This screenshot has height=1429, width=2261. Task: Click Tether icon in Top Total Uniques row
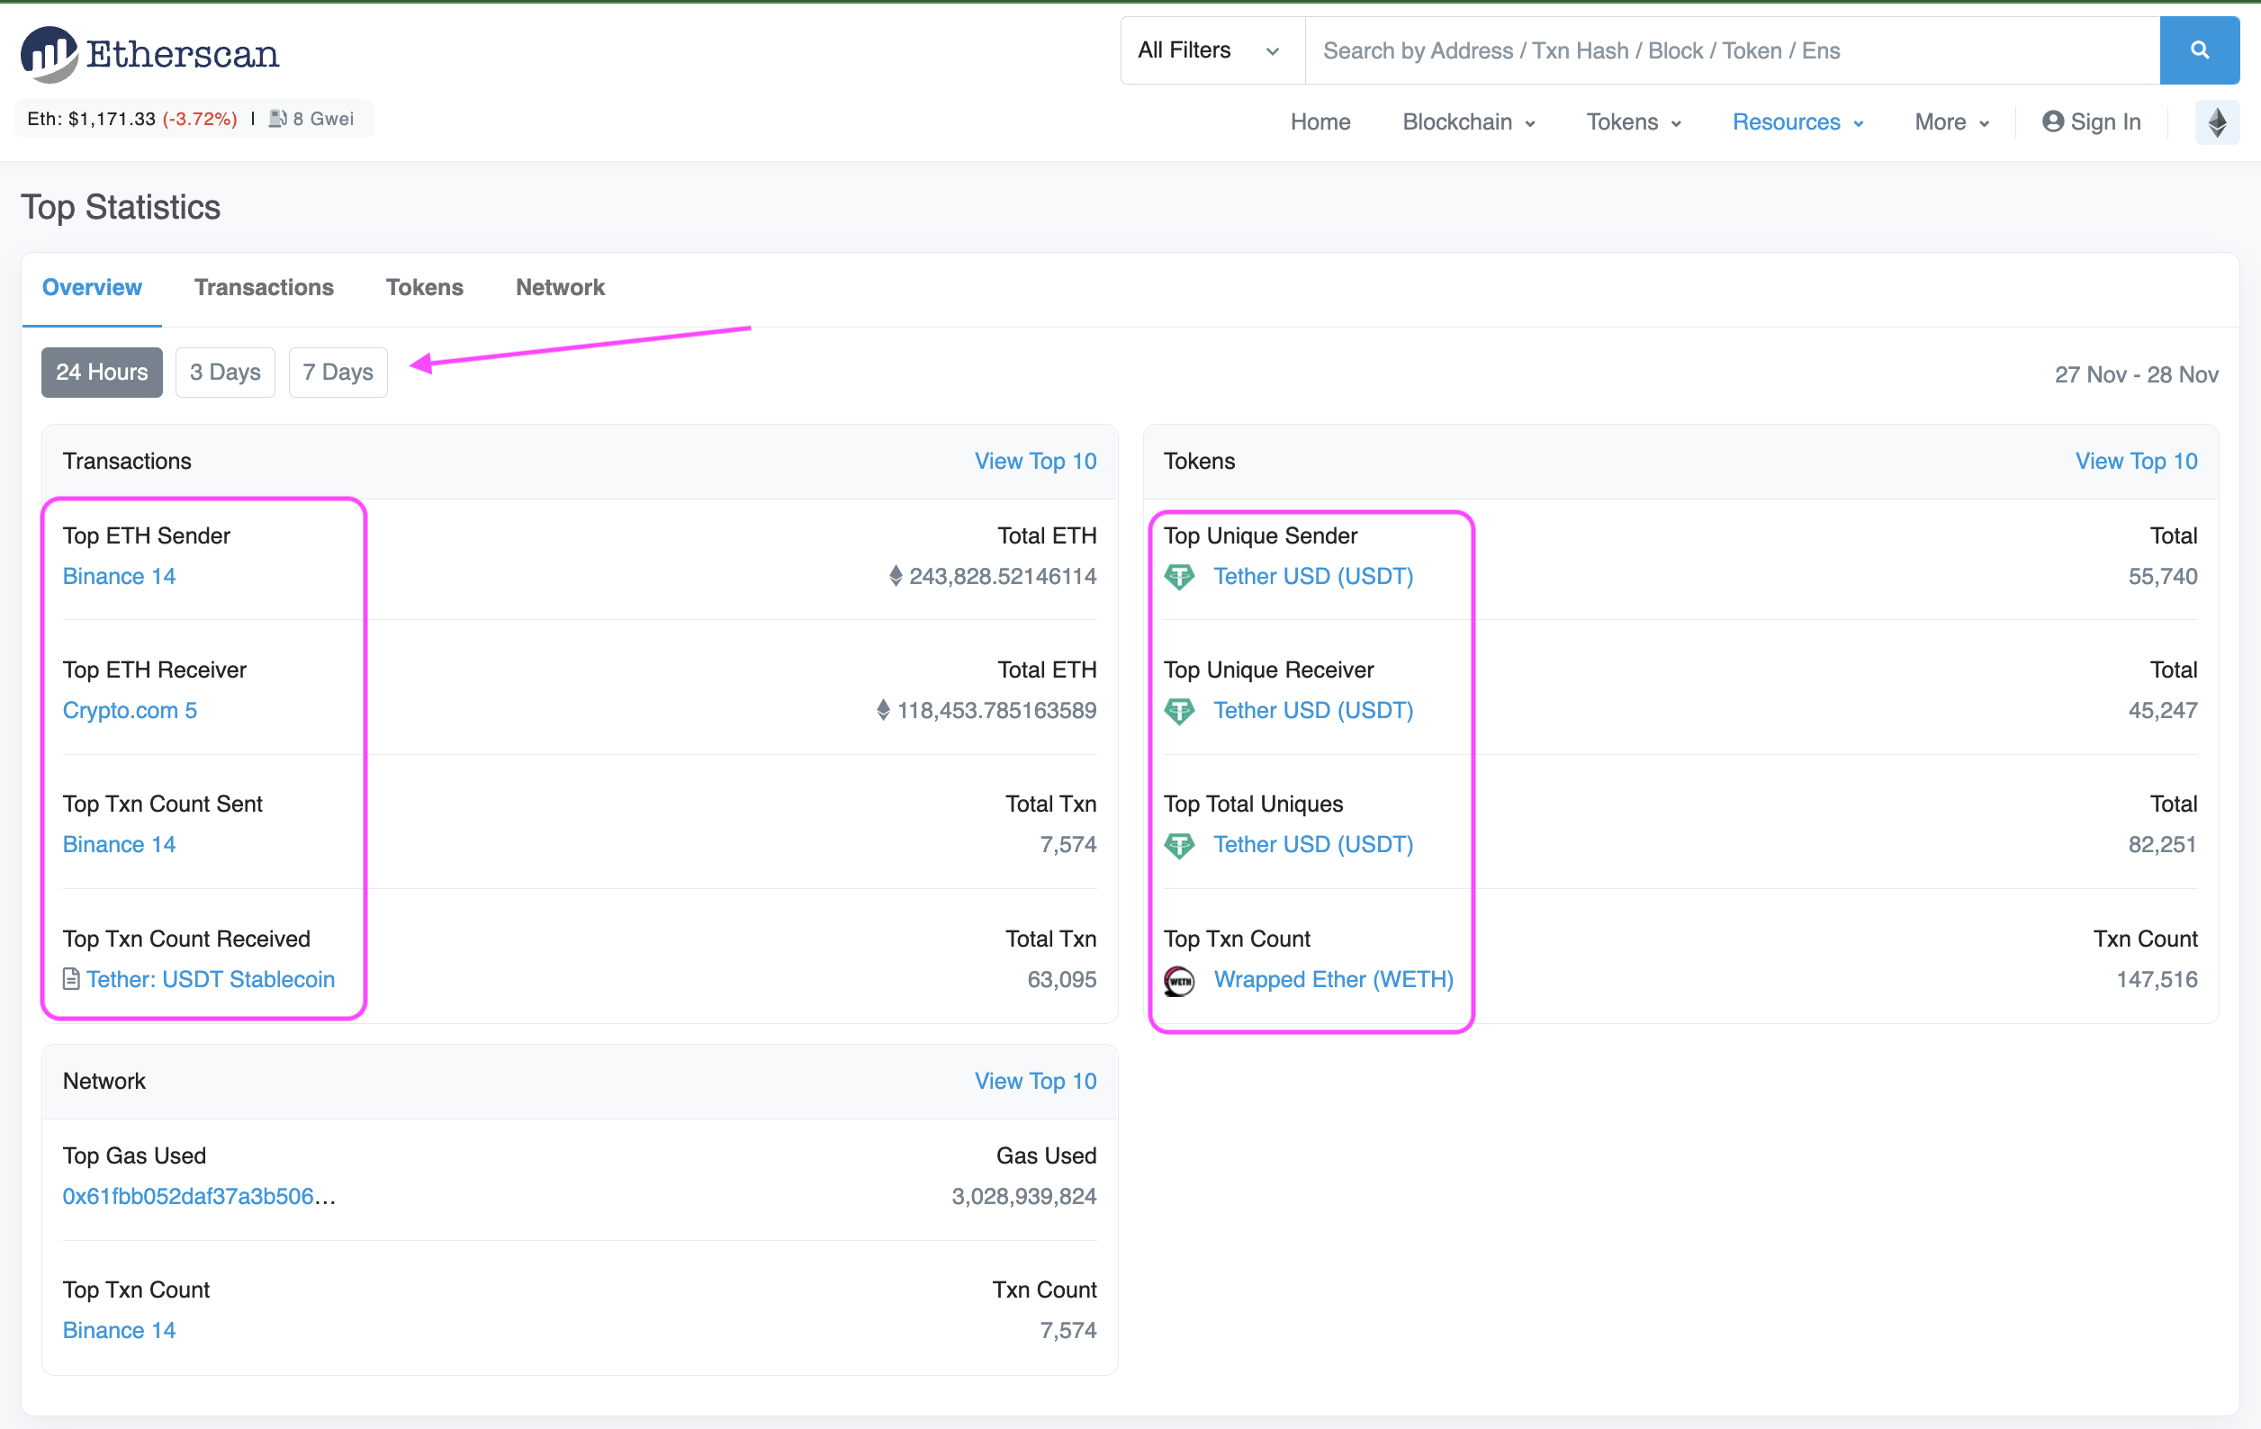(x=1179, y=845)
